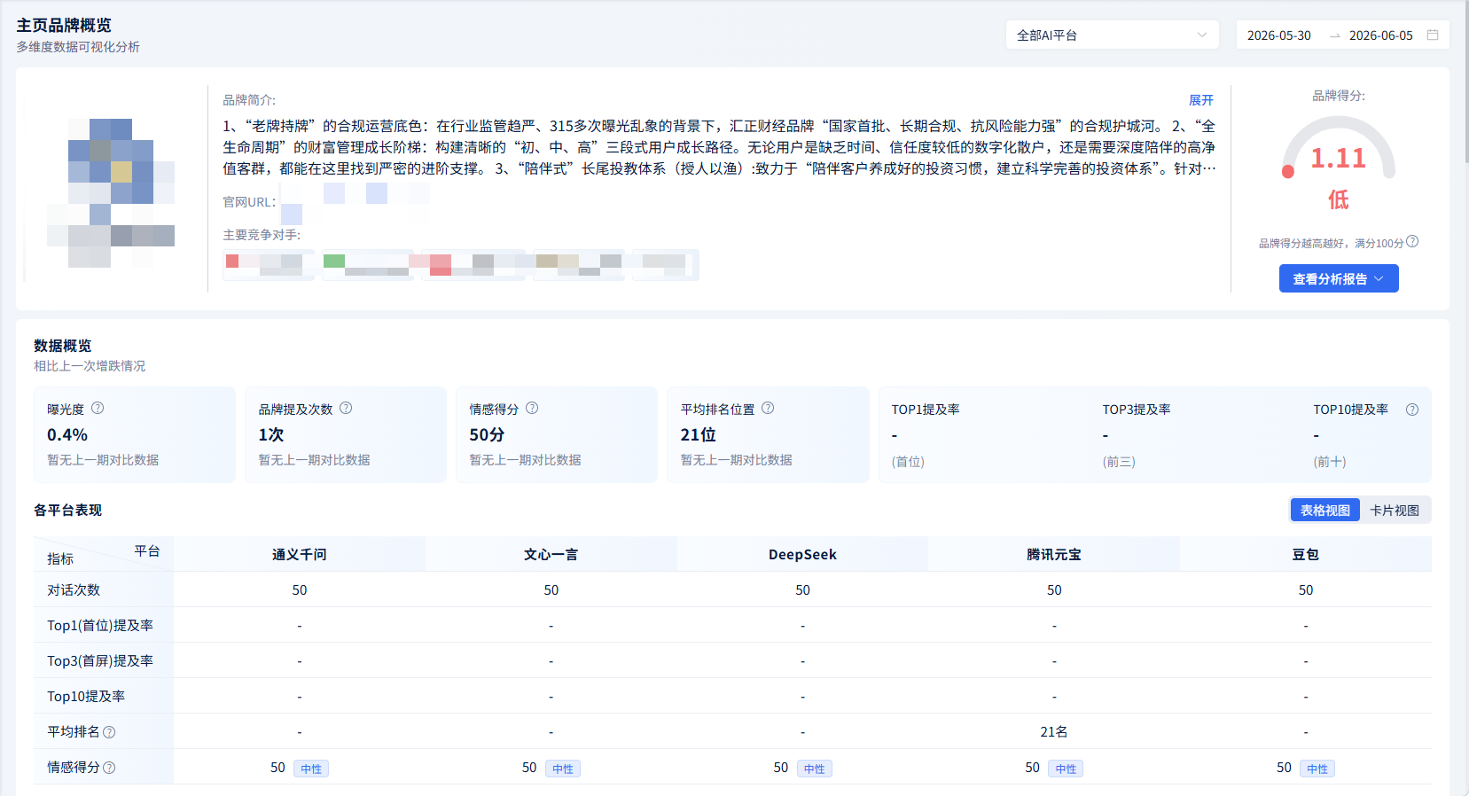Switch to 表格视图 tab

[x=1325, y=511]
